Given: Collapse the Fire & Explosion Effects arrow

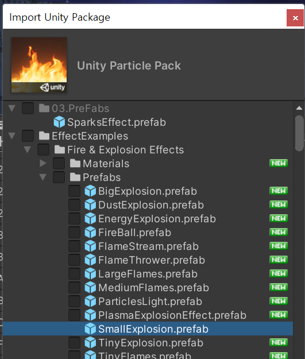Looking at the screenshot, I should (x=28, y=149).
